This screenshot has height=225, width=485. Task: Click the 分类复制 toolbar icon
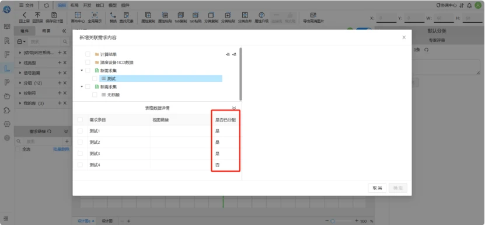click(211, 15)
